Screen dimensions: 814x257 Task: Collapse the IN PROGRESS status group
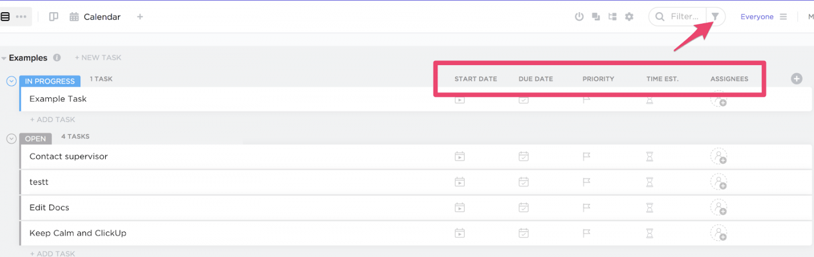[11, 81]
